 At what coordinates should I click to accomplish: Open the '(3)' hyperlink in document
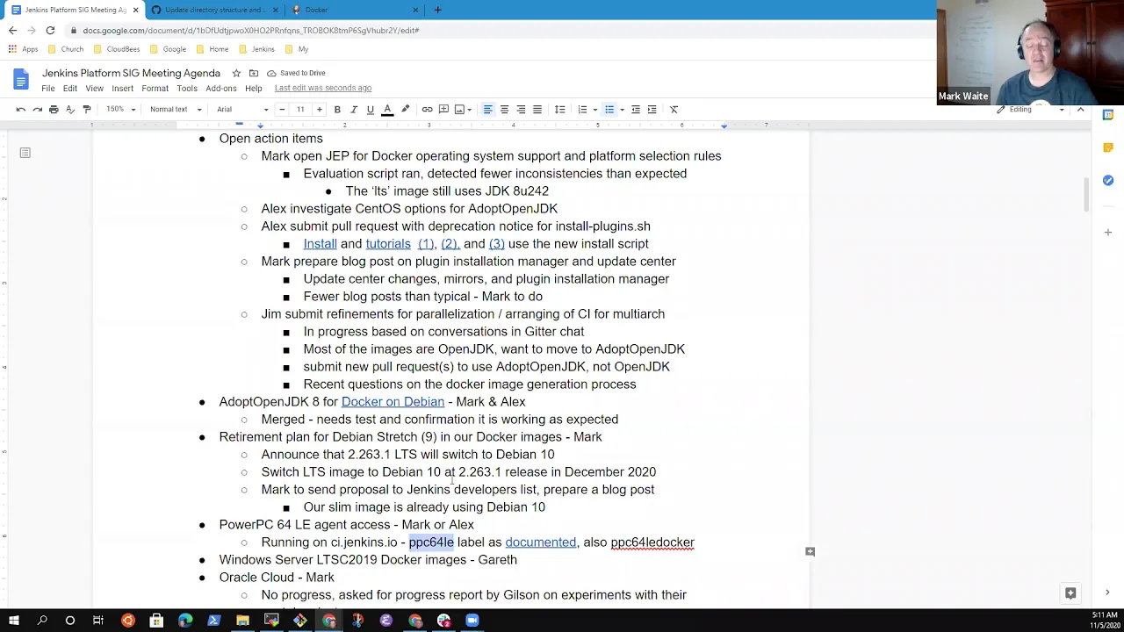496,244
